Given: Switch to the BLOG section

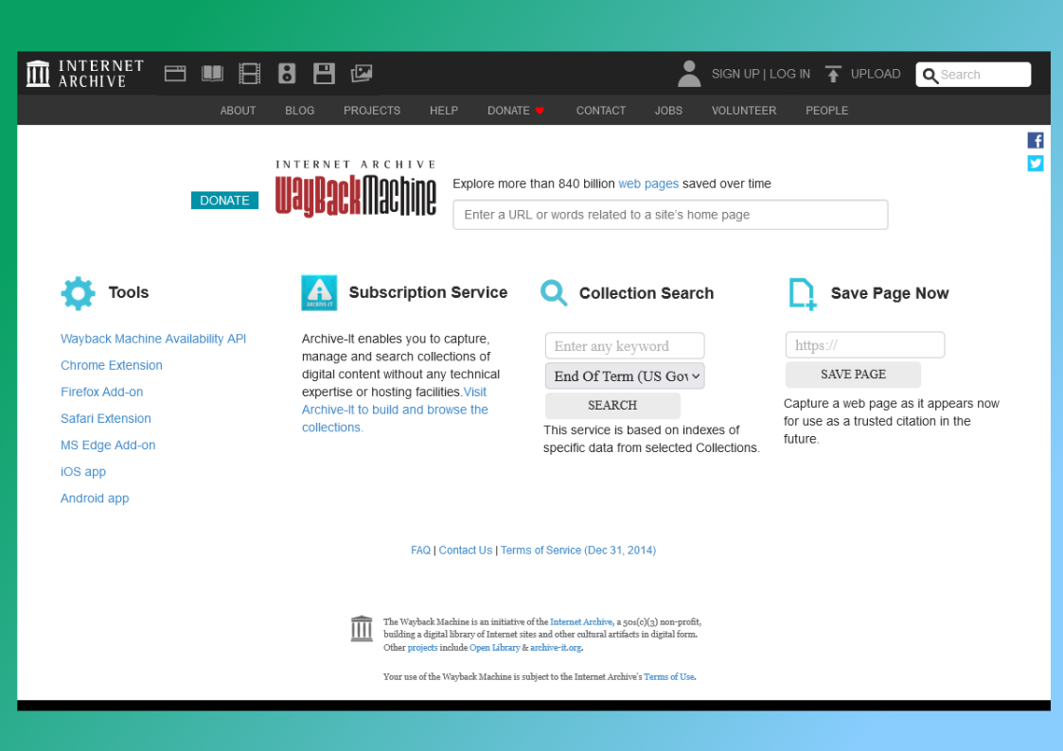Looking at the screenshot, I should coord(299,110).
